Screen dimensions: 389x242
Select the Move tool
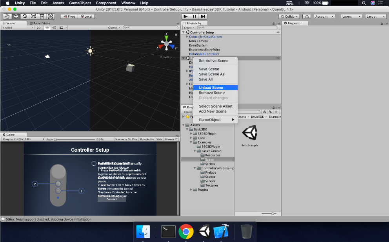[x=16, y=16]
